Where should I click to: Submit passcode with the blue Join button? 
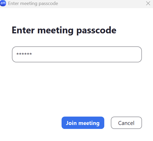tap(83, 123)
